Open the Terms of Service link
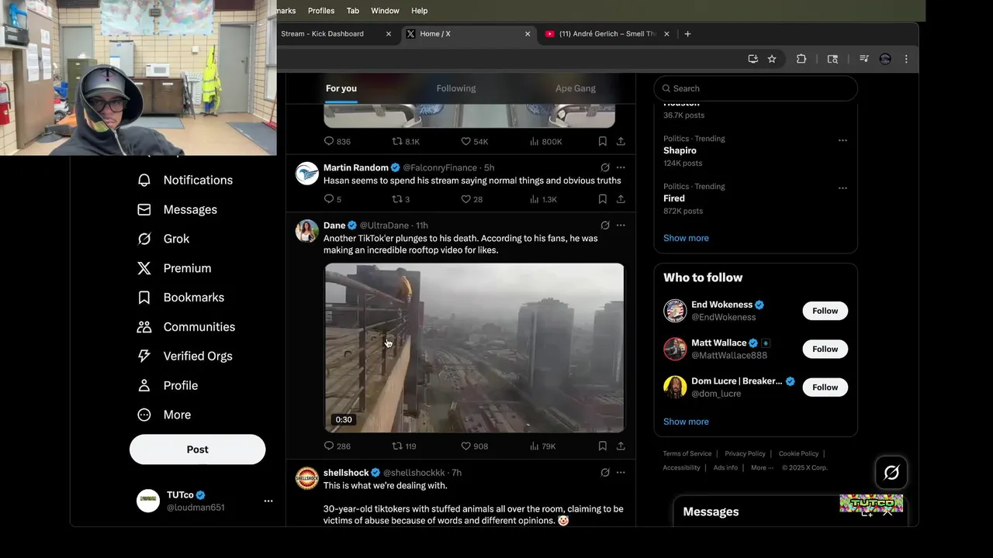 (x=687, y=453)
